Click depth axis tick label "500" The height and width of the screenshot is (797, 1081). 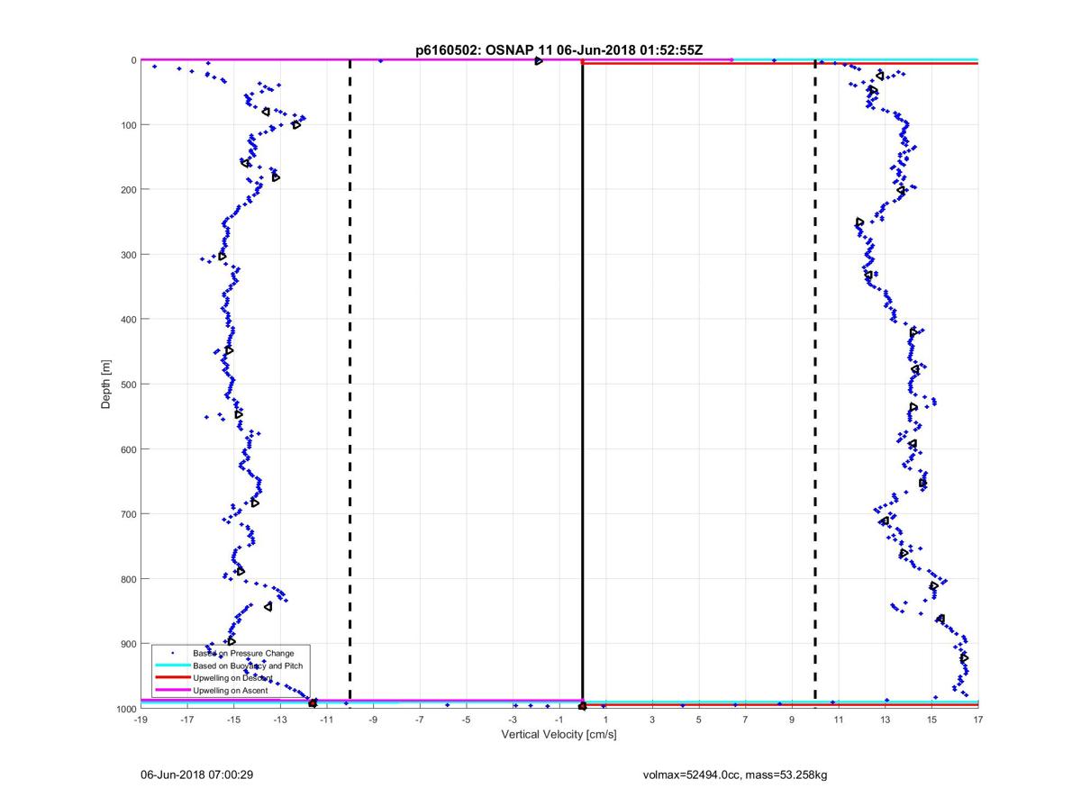128,385
